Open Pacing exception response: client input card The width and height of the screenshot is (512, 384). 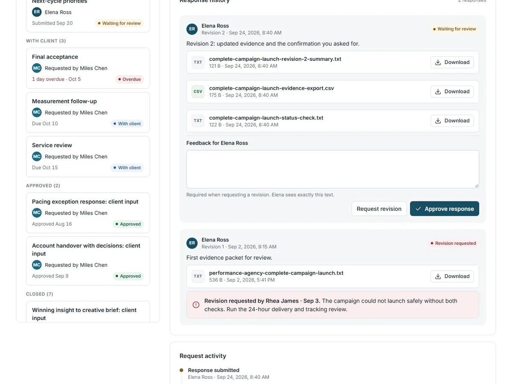click(x=88, y=212)
